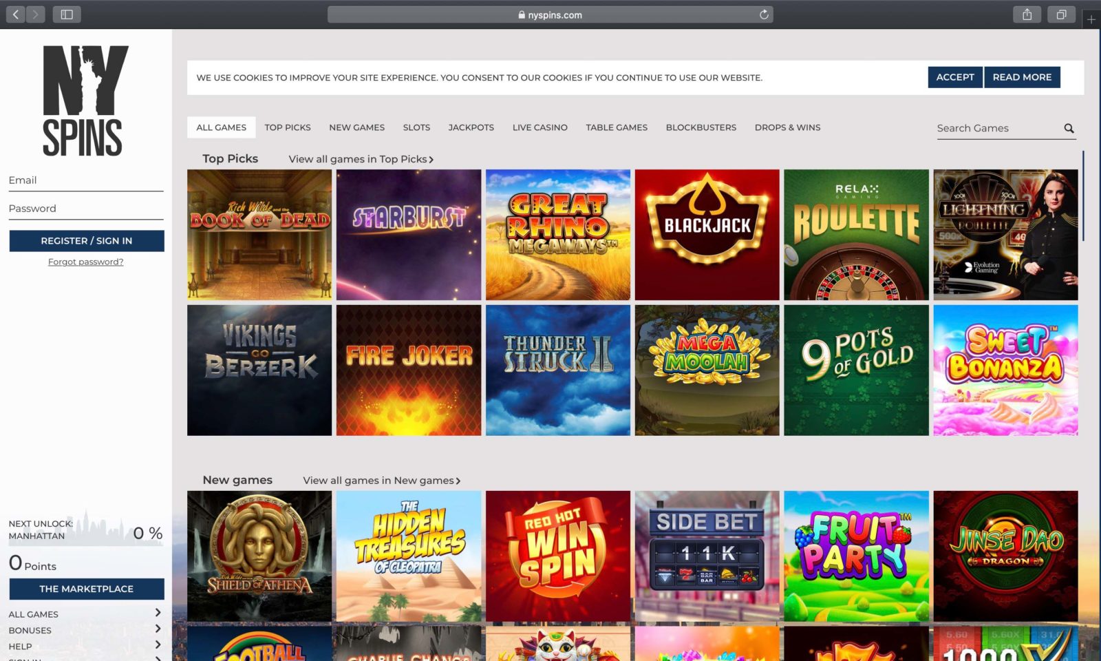Open the Forgot password link
The height and width of the screenshot is (661, 1101).
[x=85, y=262]
